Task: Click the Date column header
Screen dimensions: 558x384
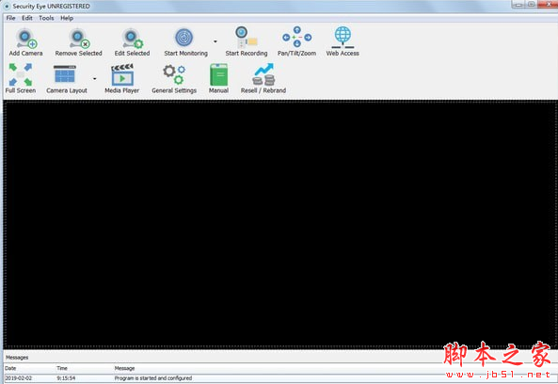Action: (x=10, y=368)
